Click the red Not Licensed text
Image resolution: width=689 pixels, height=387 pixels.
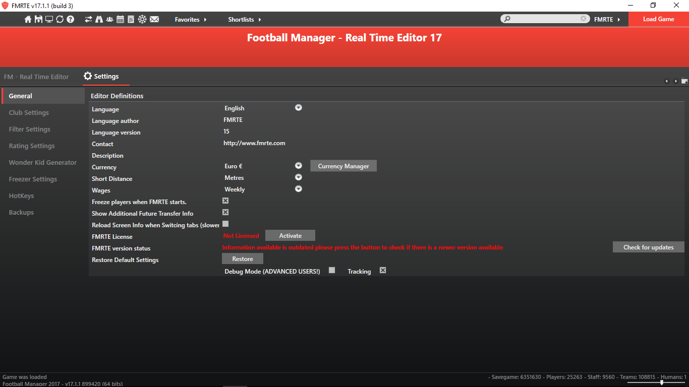241,235
